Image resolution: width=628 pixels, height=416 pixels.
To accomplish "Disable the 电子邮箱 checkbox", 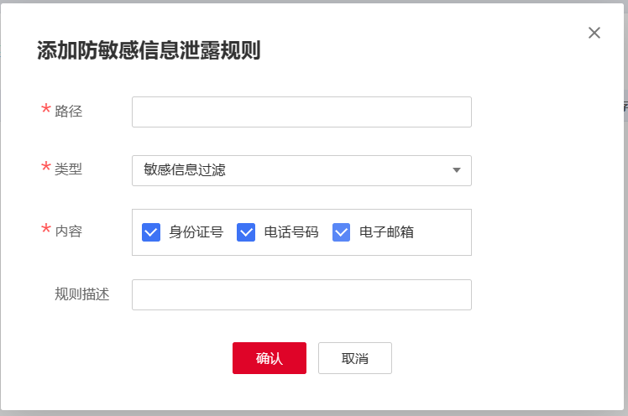I will click(342, 232).
